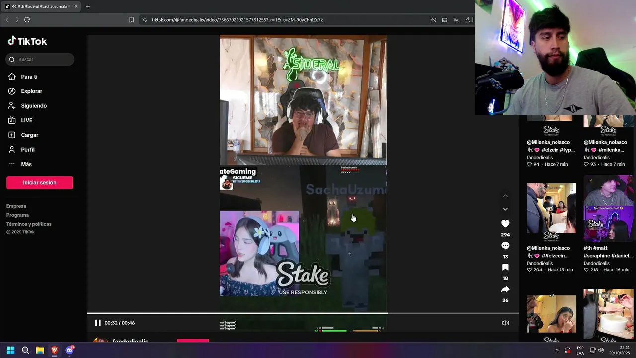Click the Empresa footer link
Screen dimensions: 636x358
point(16,206)
